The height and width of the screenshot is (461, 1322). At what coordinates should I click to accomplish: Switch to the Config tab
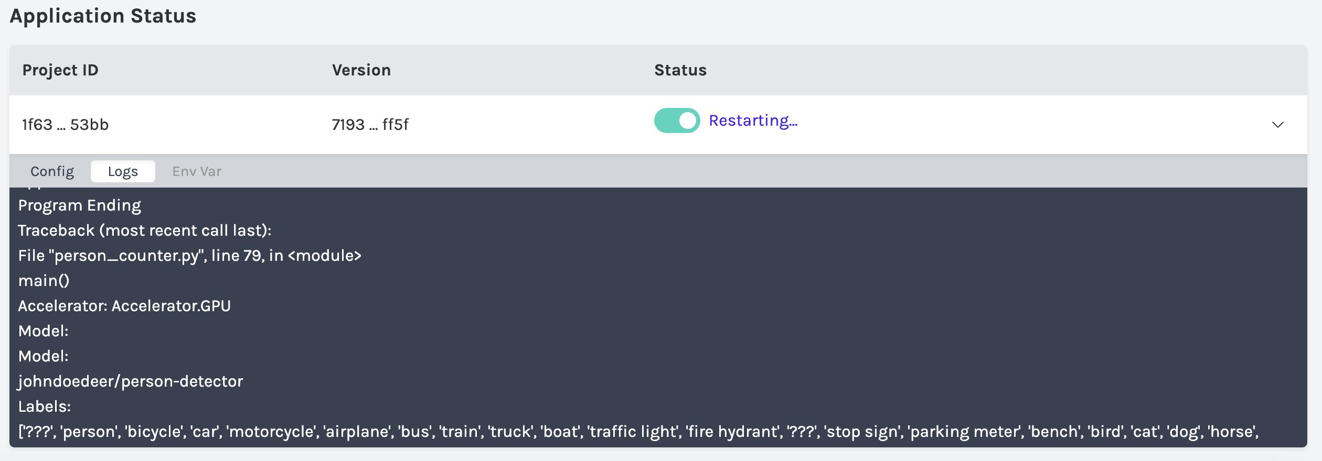(52, 171)
